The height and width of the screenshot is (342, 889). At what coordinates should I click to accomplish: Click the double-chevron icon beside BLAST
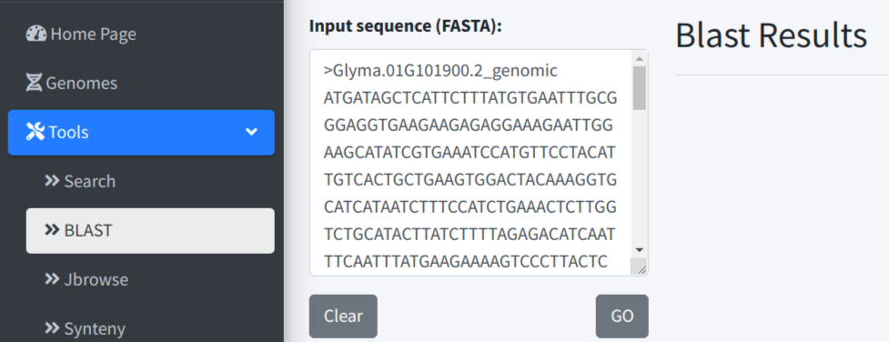click(x=52, y=230)
